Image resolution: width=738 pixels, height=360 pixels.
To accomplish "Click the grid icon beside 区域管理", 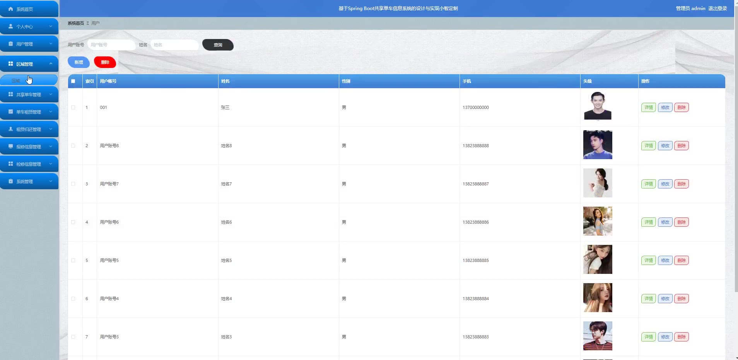I will tap(10, 64).
